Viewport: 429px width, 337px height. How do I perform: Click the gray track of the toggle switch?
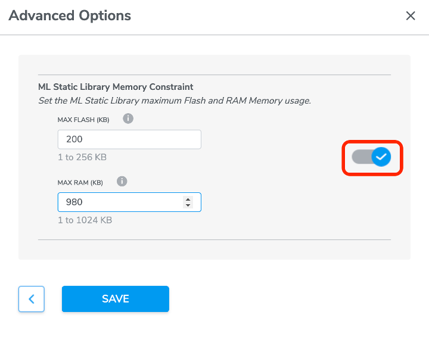[362, 157]
